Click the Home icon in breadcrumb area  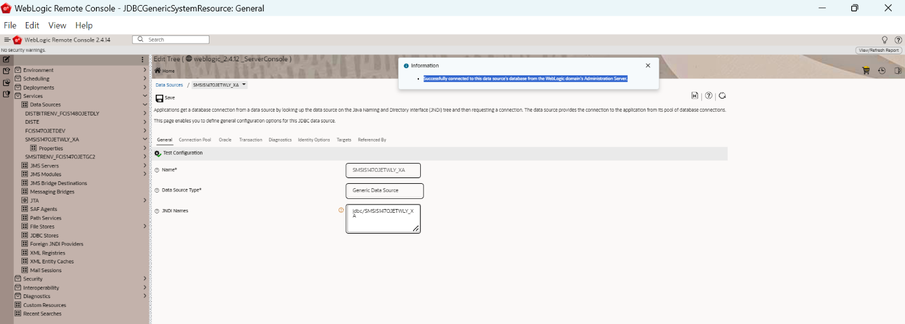coord(158,71)
